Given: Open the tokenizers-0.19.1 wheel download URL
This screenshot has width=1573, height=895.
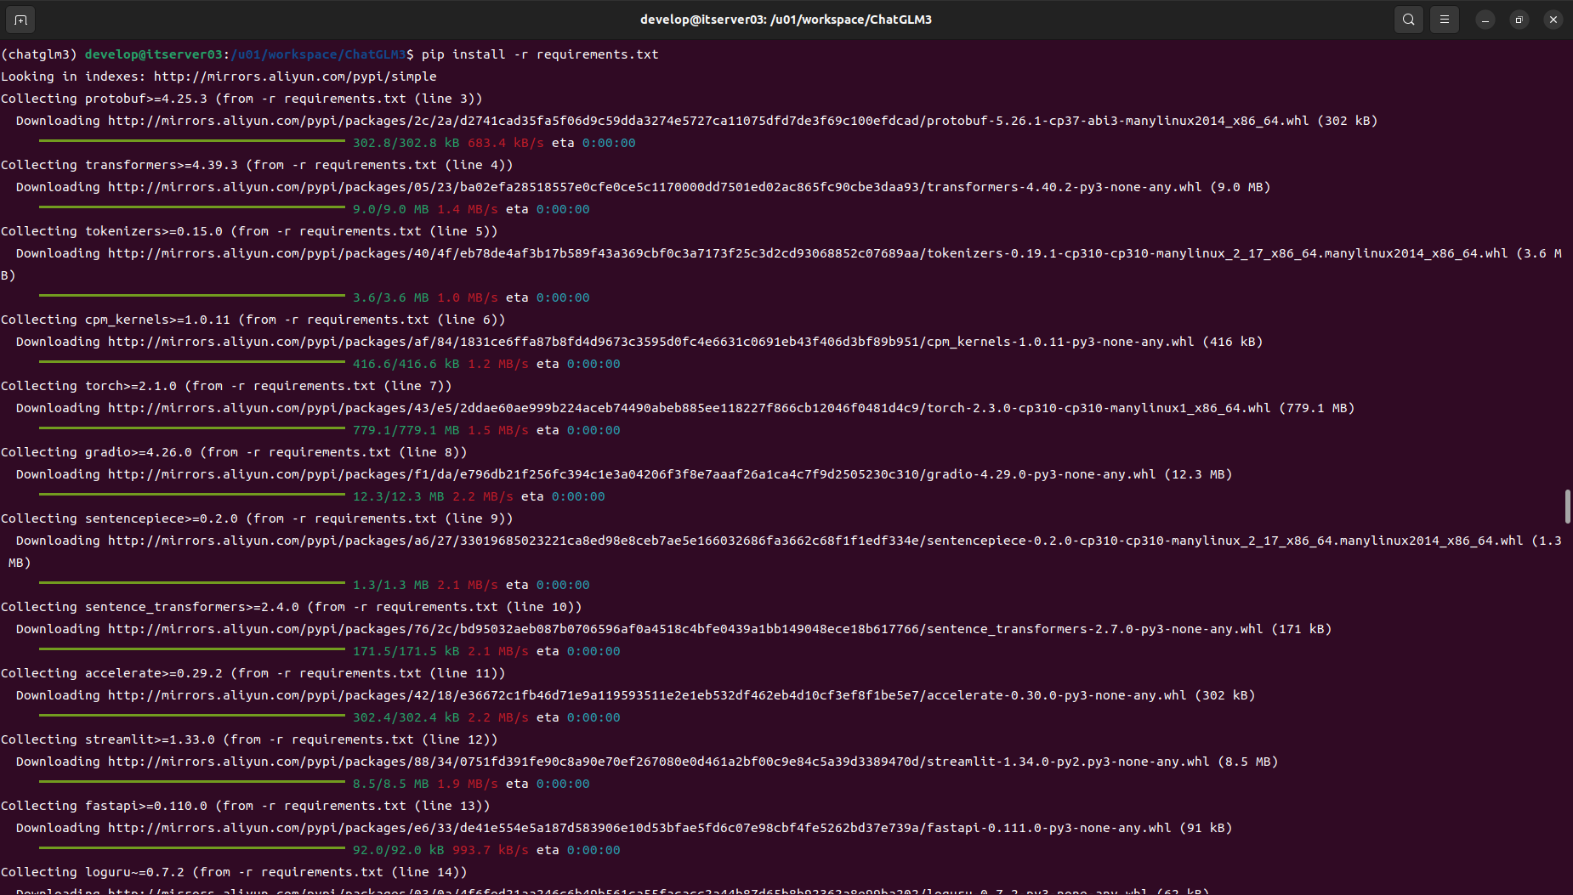Looking at the screenshot, I should coord(808,253).
